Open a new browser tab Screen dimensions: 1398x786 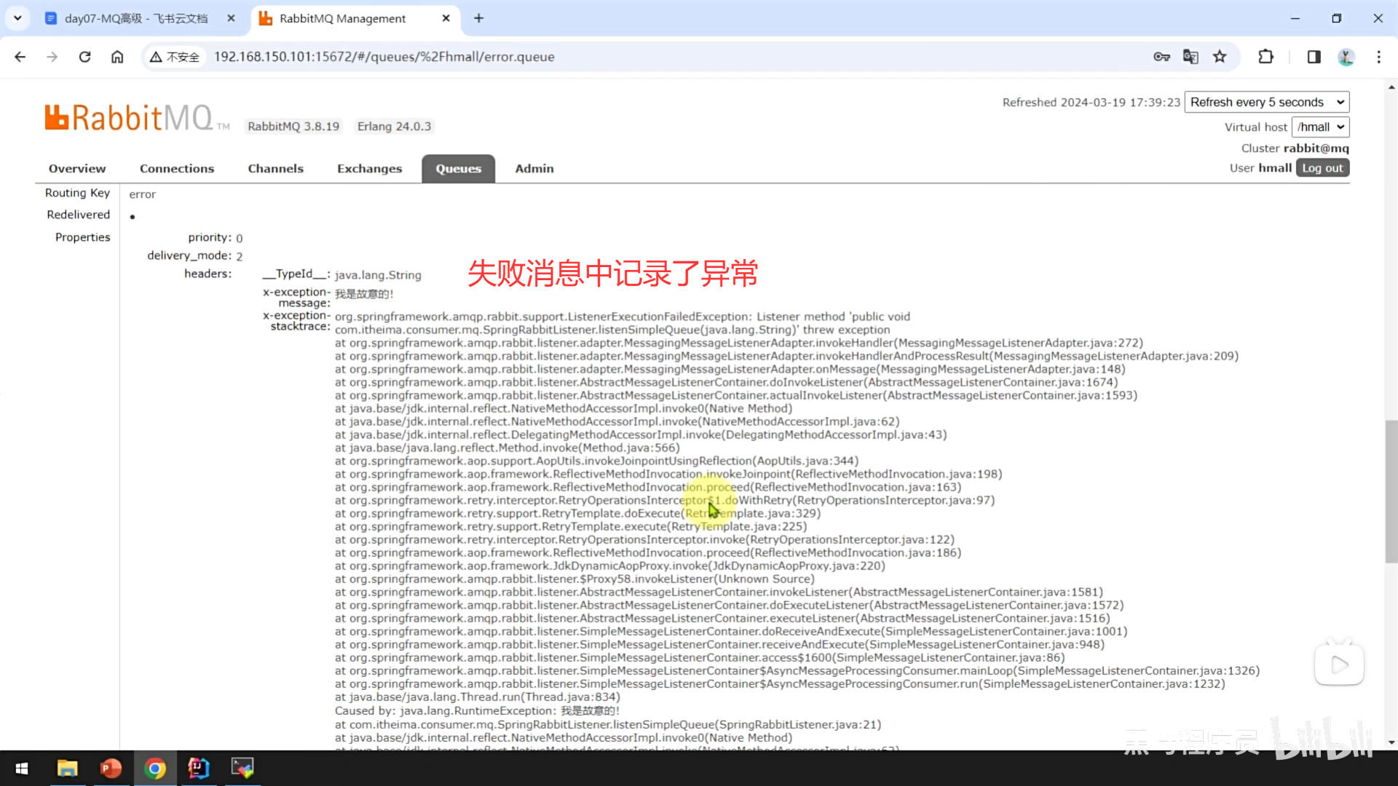(x=478, y=18)
